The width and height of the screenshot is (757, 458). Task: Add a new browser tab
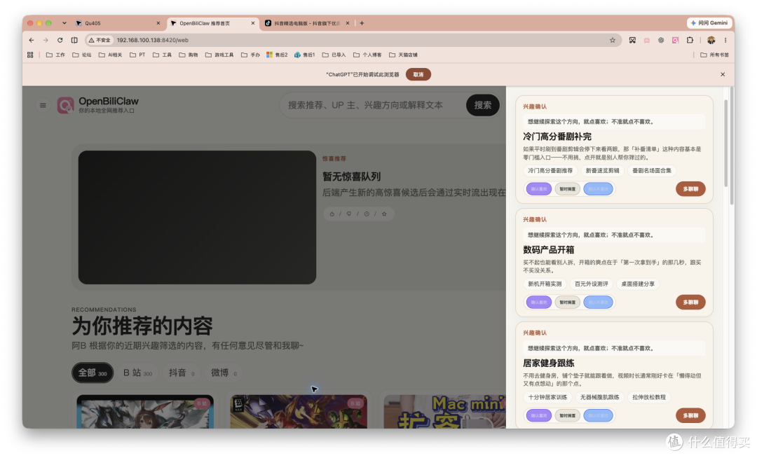(x=362, y=23)
